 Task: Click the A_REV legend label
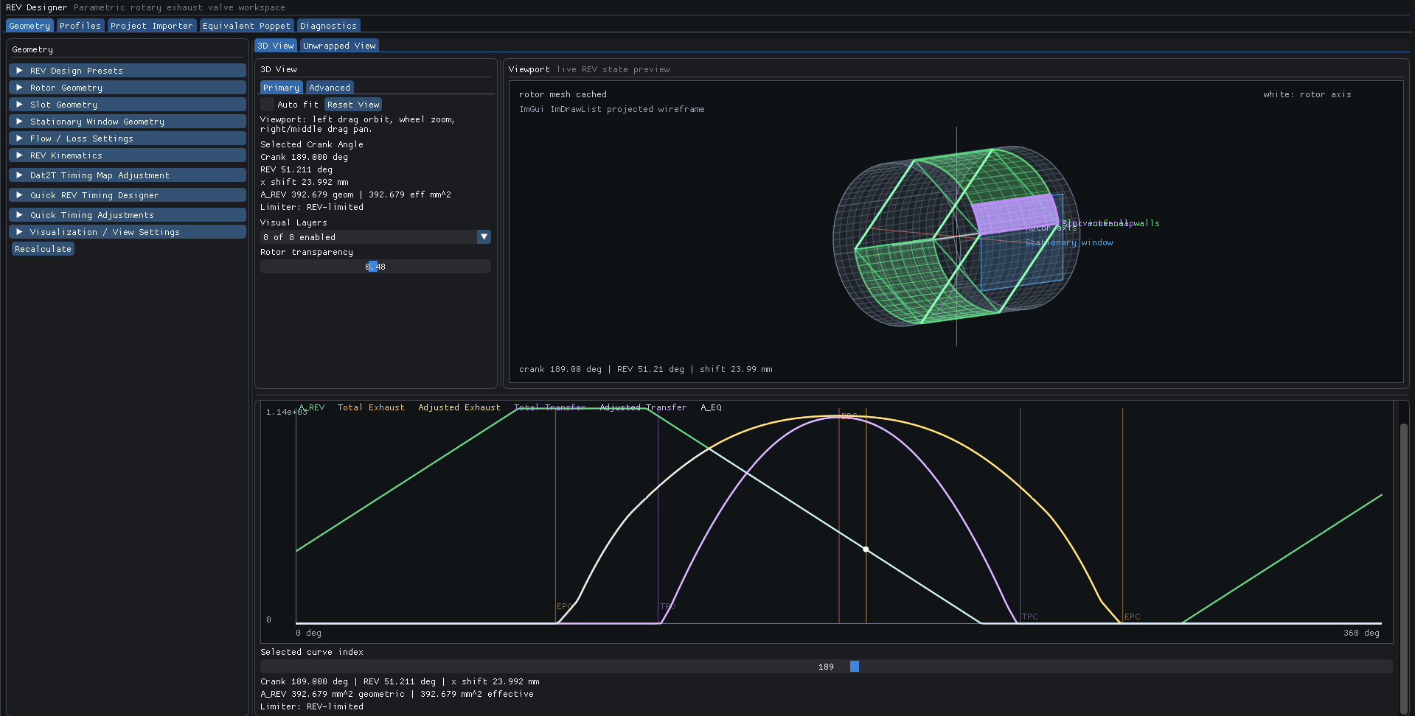point(312,407)
